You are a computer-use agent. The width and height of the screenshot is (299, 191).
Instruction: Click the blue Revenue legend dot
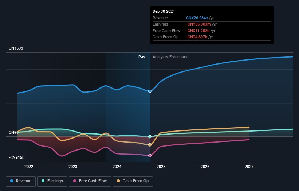click(12, 181)
